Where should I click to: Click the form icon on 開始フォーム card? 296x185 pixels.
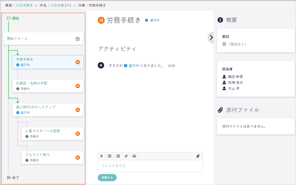(78, 39)
